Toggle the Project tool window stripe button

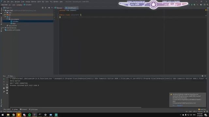(1, 11)
